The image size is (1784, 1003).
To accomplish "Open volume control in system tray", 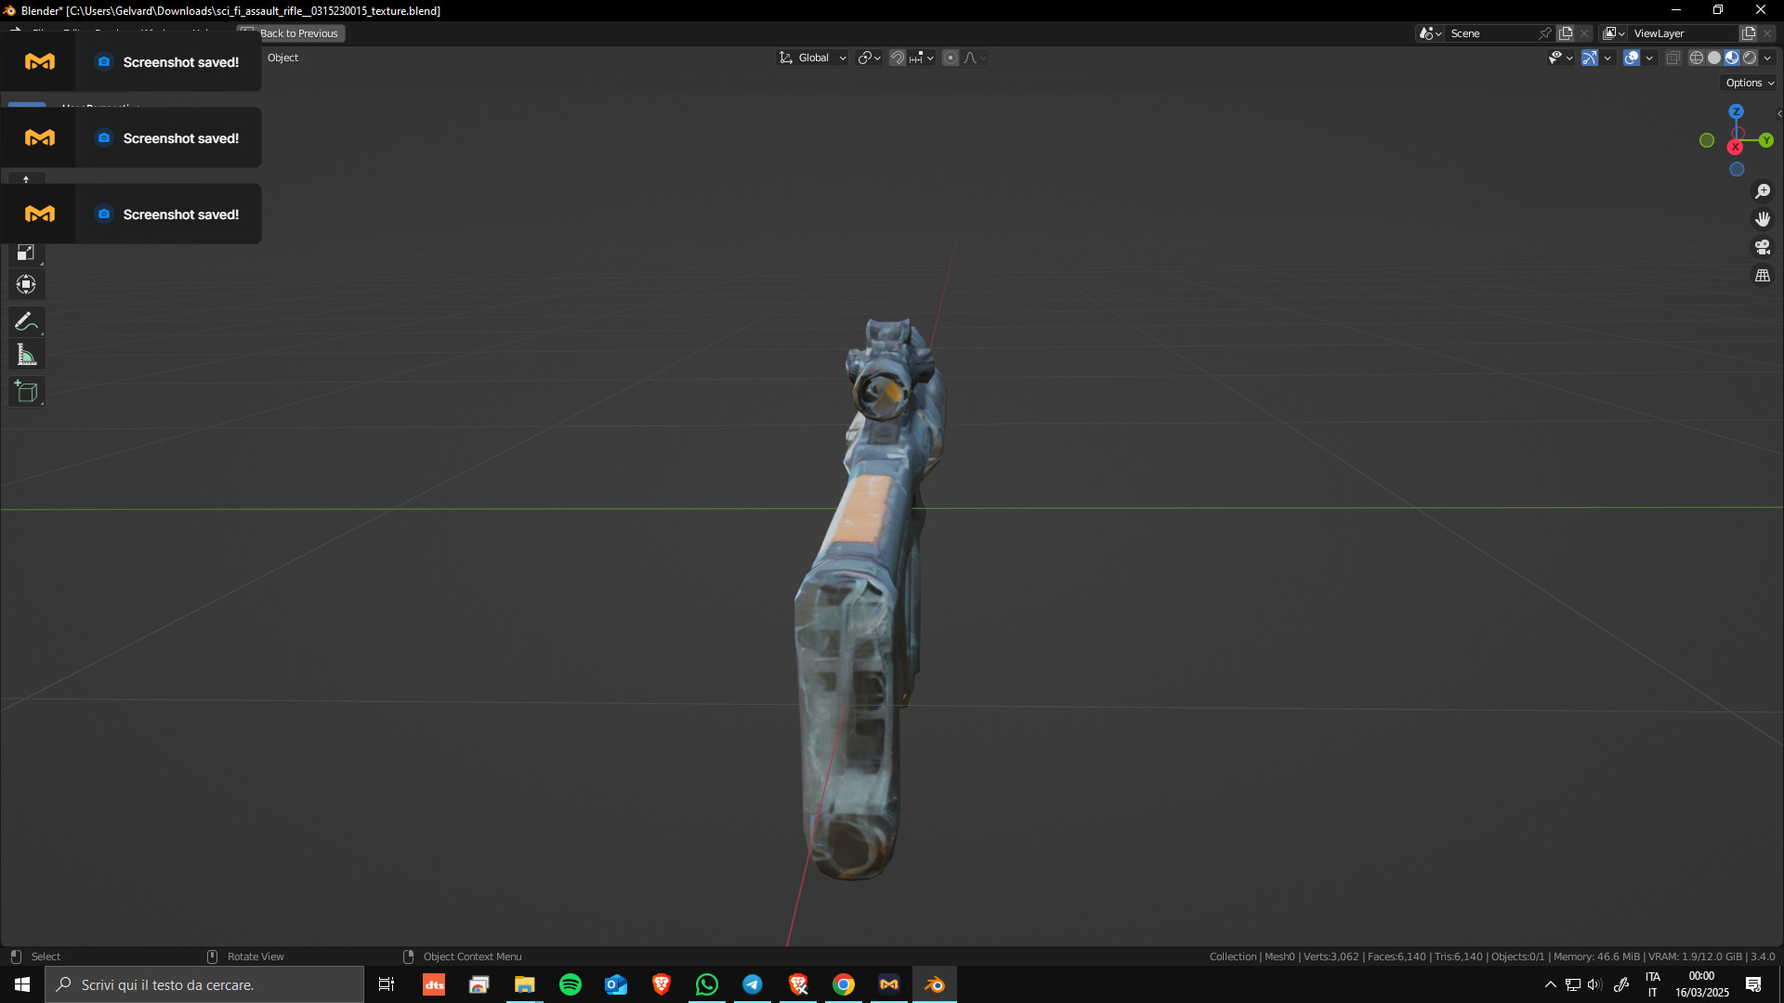I will pos(1594,984).
